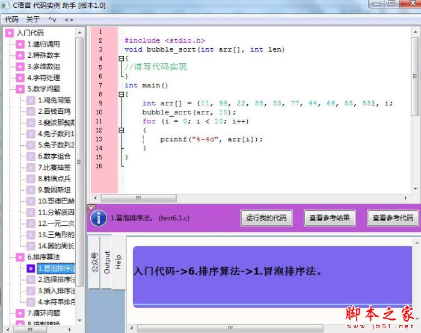Click the item icon beside 1.鸡兔同笼

tap(31, 100)
